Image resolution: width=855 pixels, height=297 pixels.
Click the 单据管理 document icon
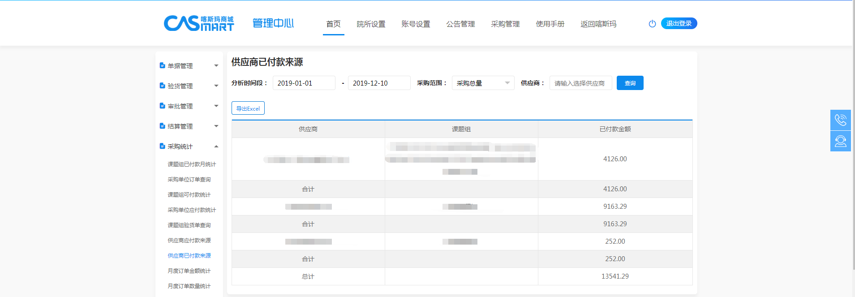163,65
